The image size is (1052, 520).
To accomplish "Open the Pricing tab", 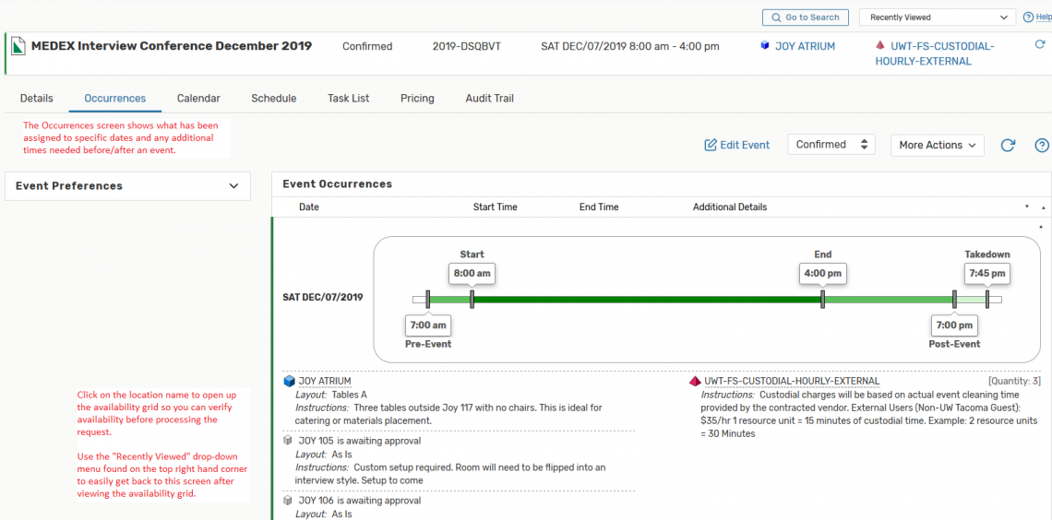I will [417, 99].
